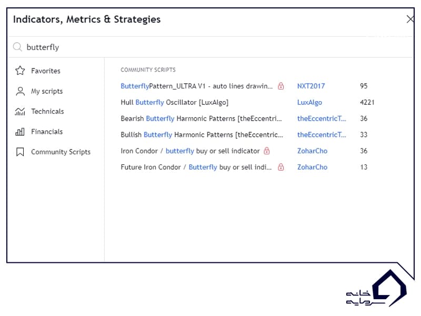Image resolution: width=421 pixels, height=316 pixels.
Task: Switch to the Technicals category
Action: click(39, 111)
